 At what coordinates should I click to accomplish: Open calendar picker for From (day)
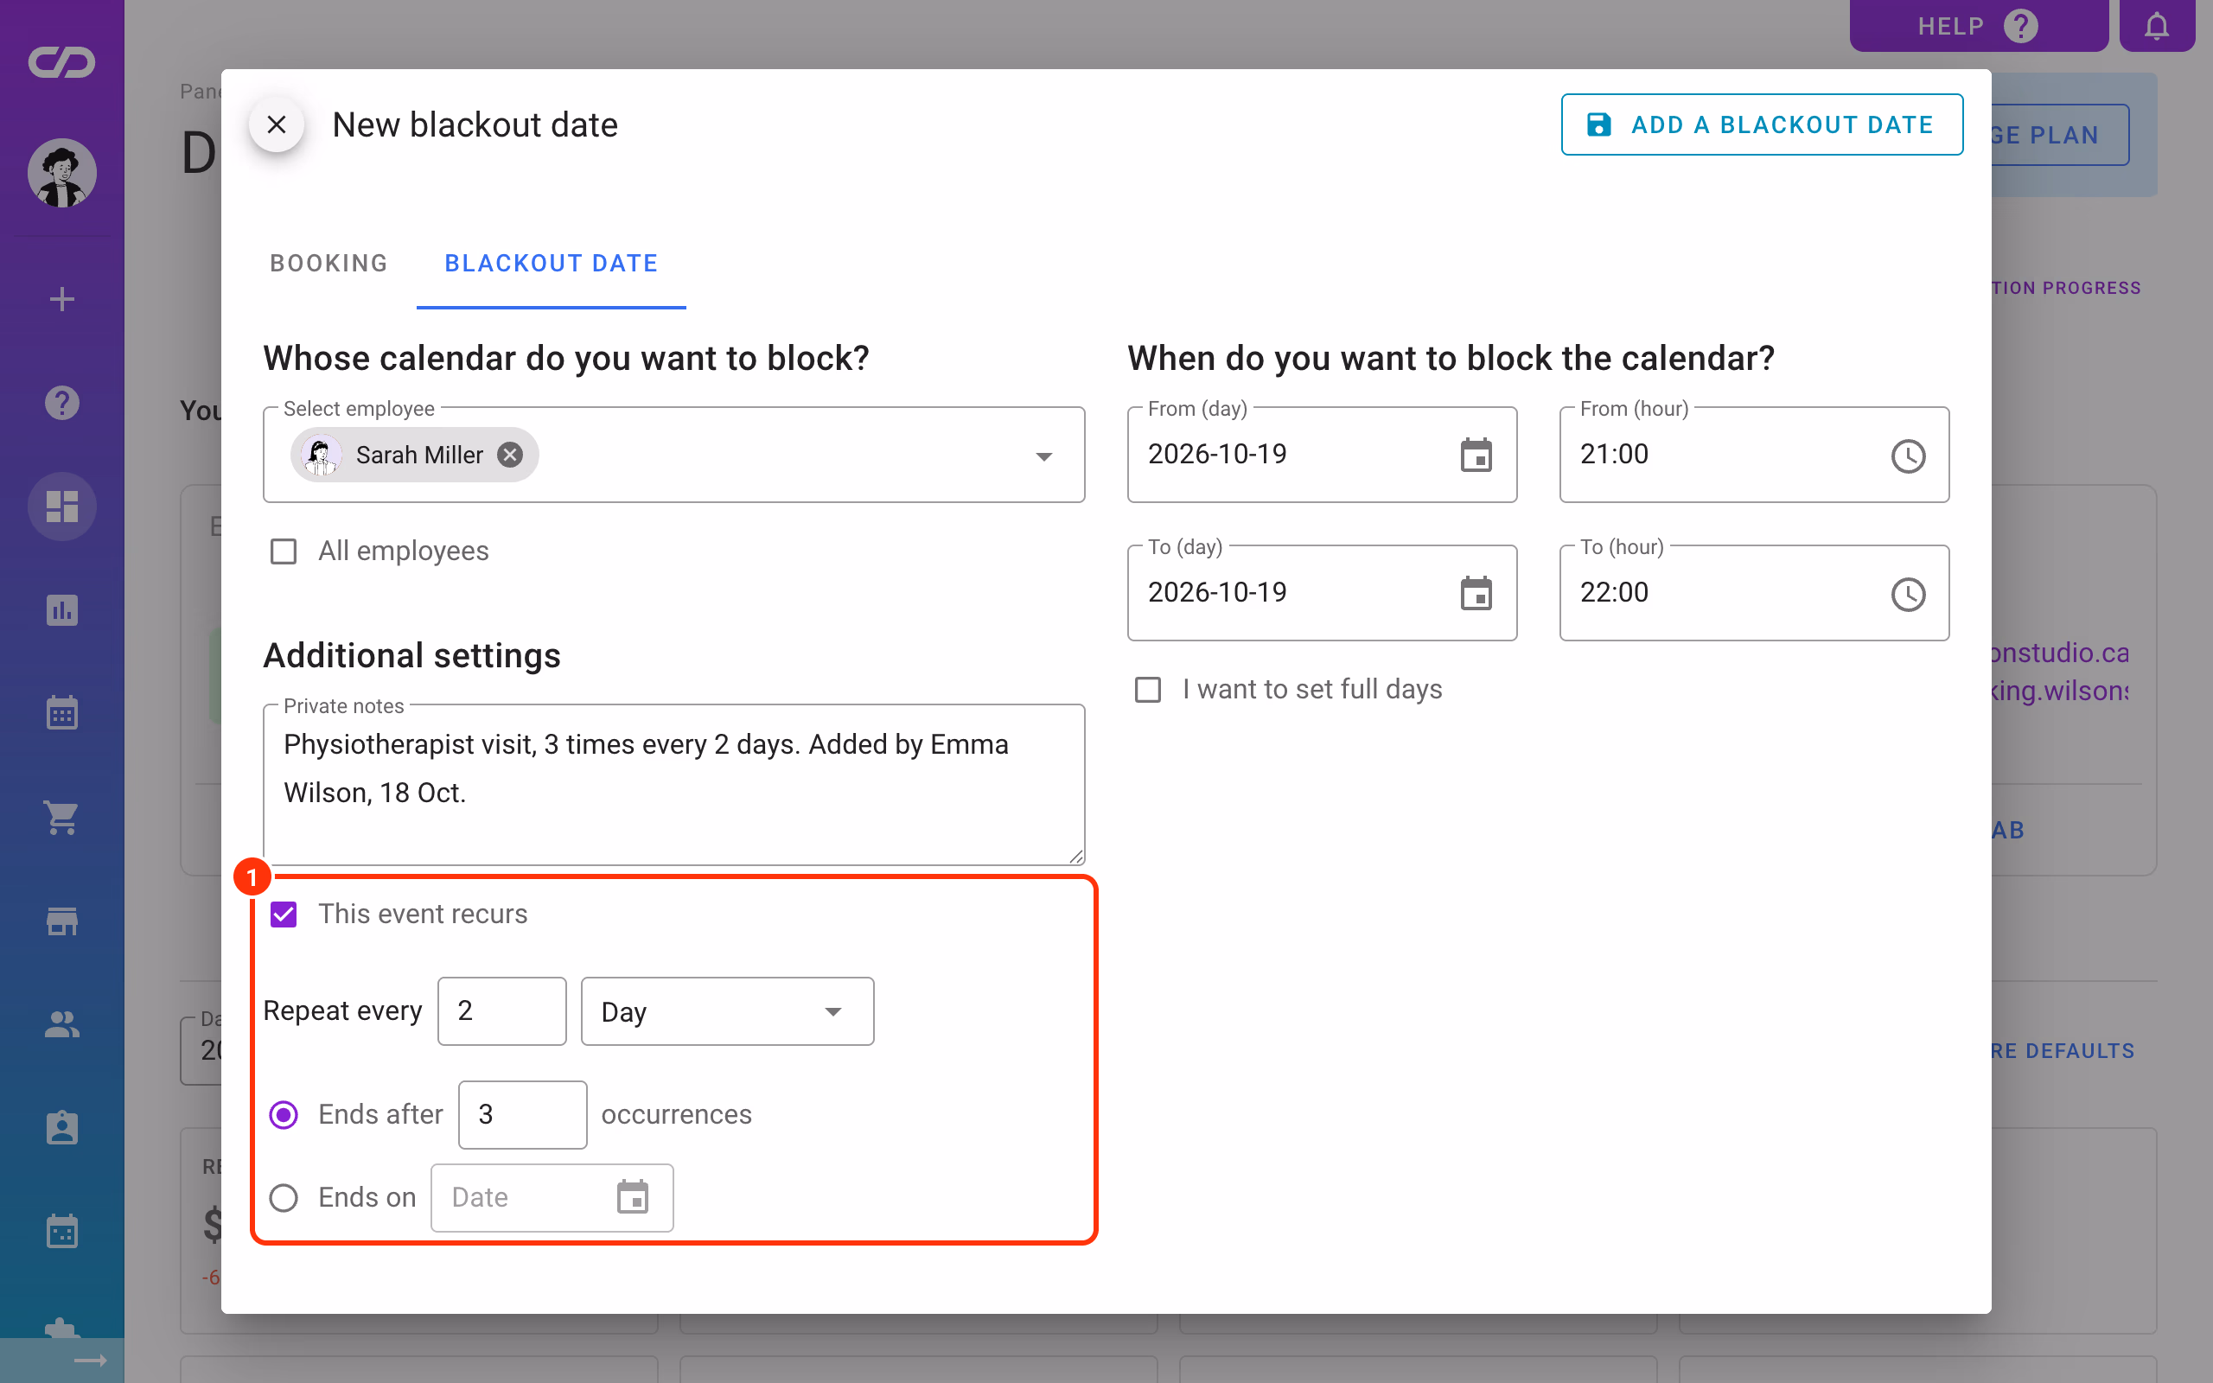pos(1476,455)
